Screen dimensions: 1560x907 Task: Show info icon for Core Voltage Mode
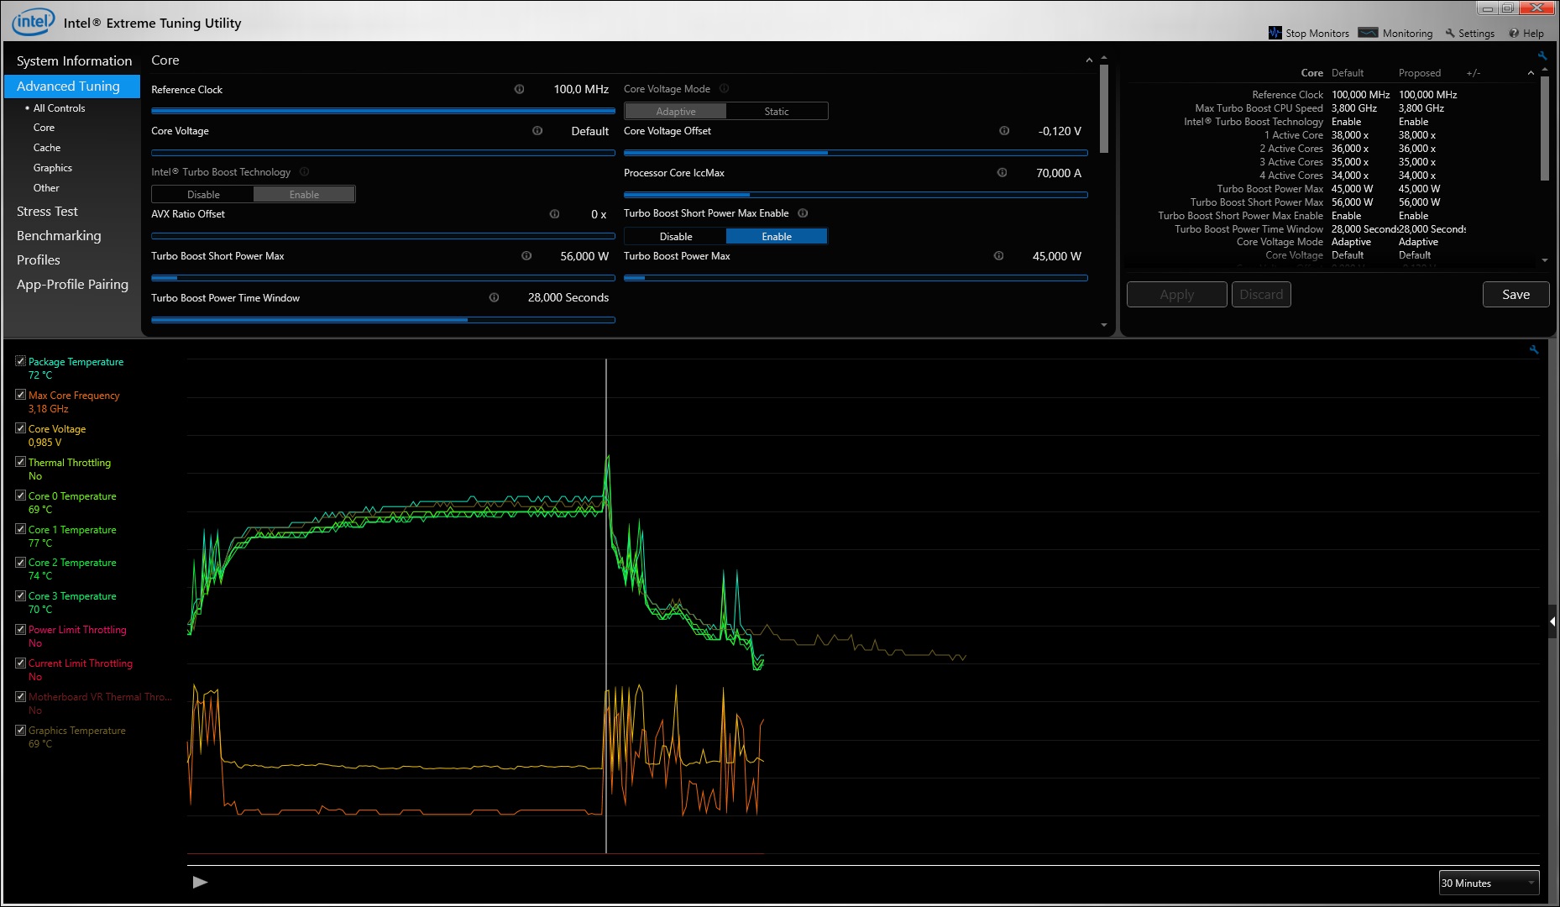point(724,88)
